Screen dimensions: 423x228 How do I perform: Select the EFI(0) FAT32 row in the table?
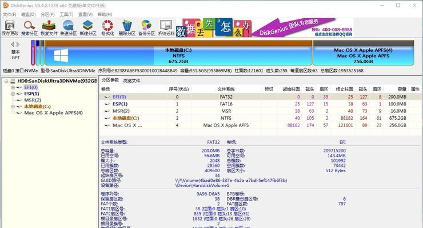click(260, 97)
